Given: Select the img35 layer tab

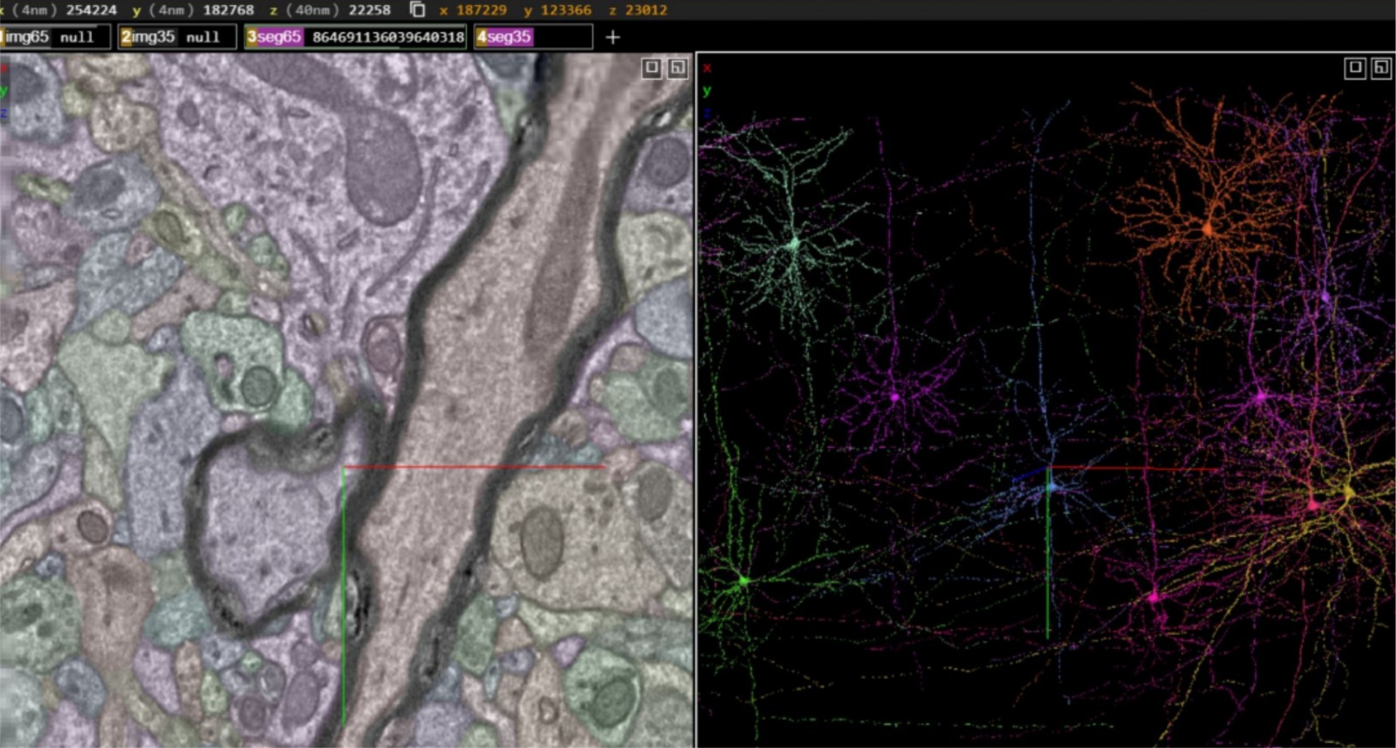Looking at the screenshot, I should [x=154, y=37].
